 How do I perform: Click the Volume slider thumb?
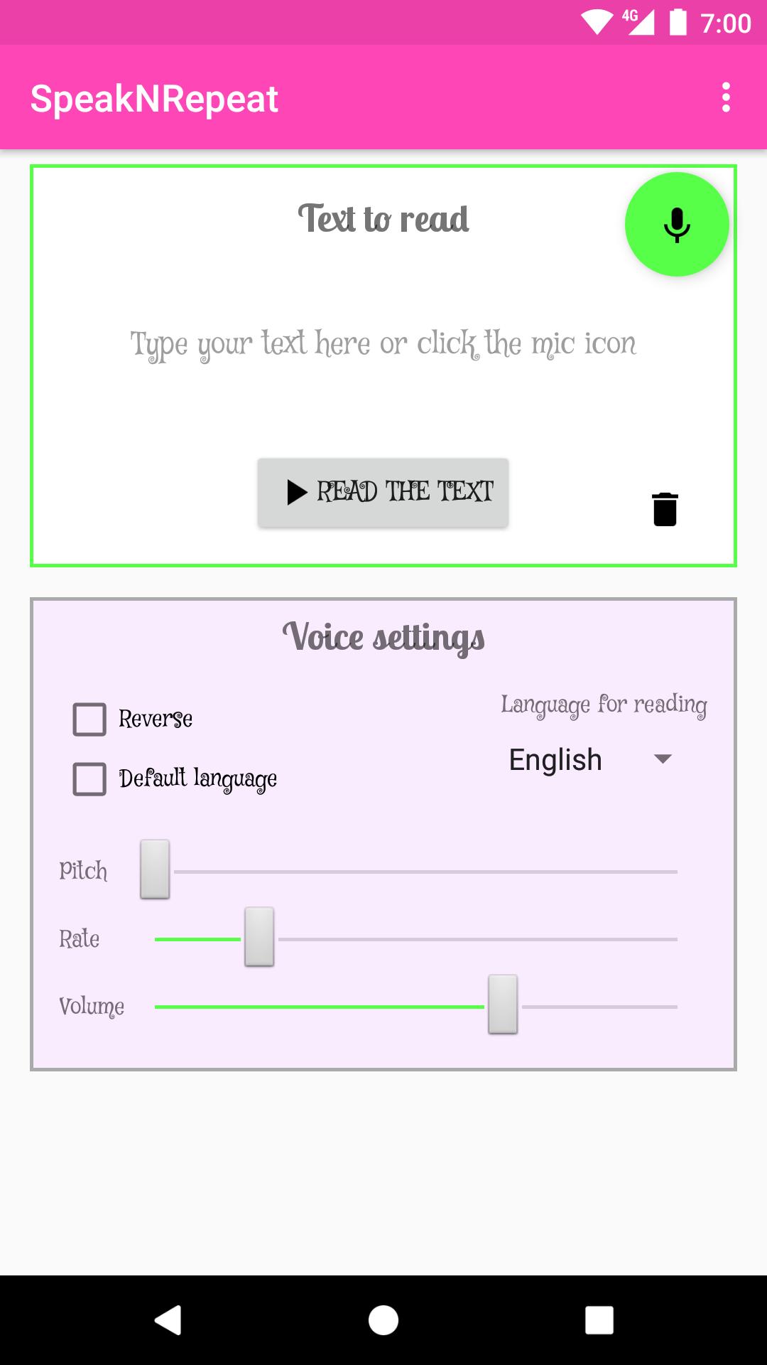(x=503, y=1005)
